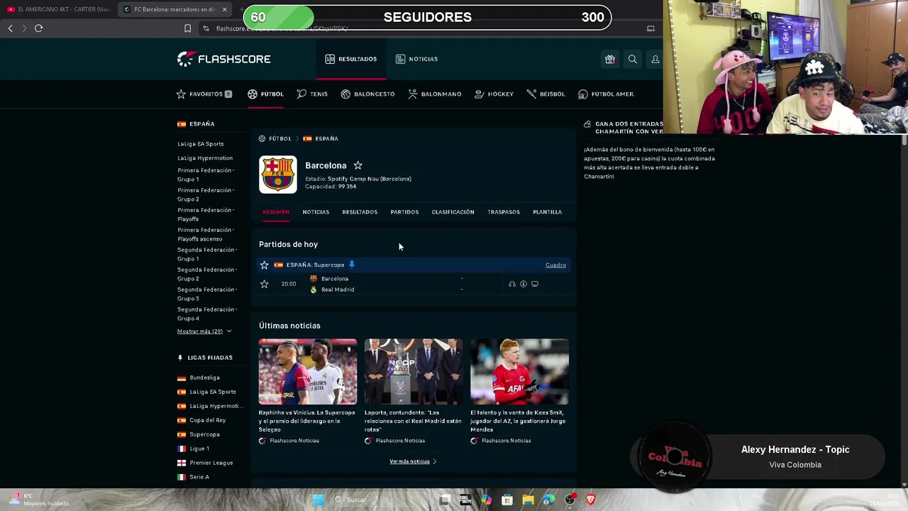Add Barcelona to favorites with the star
Image resolution: width=908 pixels, height=511 pixels.
(x=358, y=165)
